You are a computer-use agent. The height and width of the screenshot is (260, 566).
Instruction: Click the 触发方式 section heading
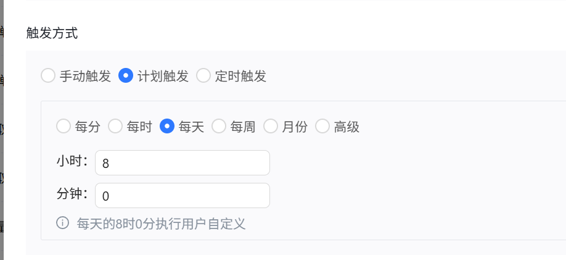(52, 33)
